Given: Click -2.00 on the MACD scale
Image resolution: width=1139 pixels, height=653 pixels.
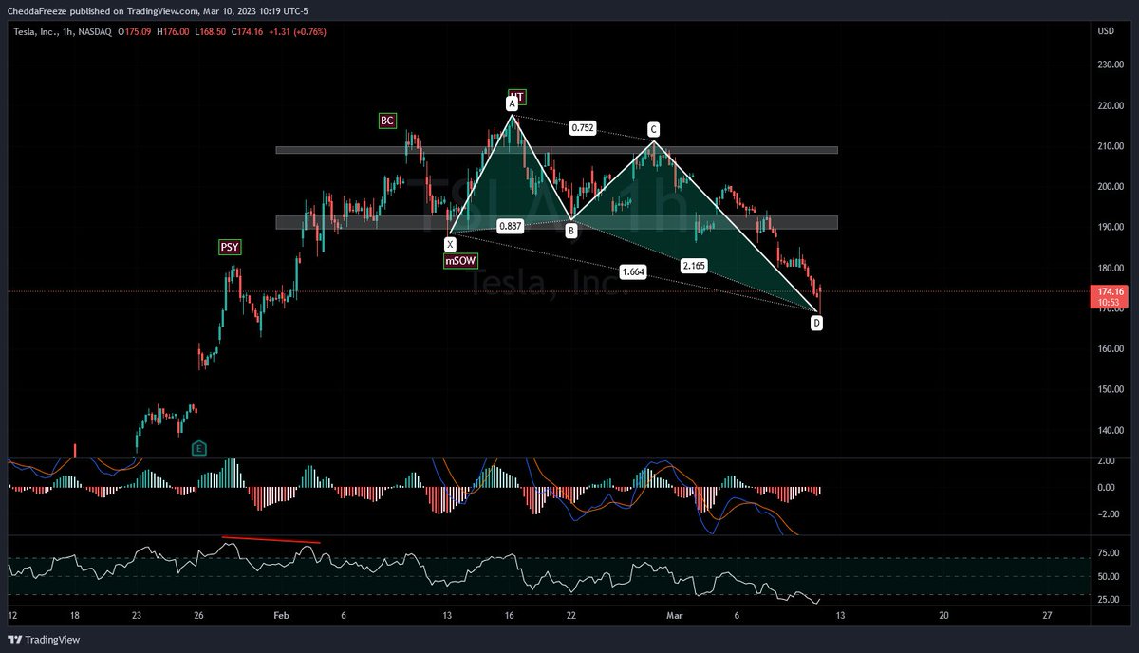Looking at the screenshot, I should [x=1111, y=514].
